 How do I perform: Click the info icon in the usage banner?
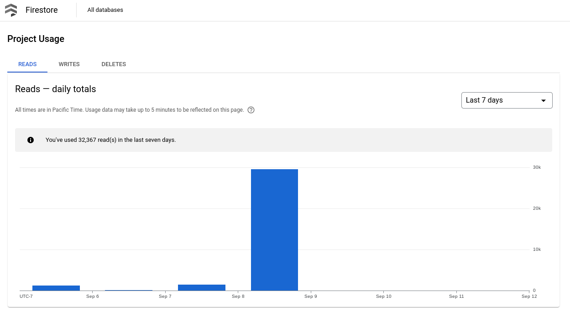31,140
